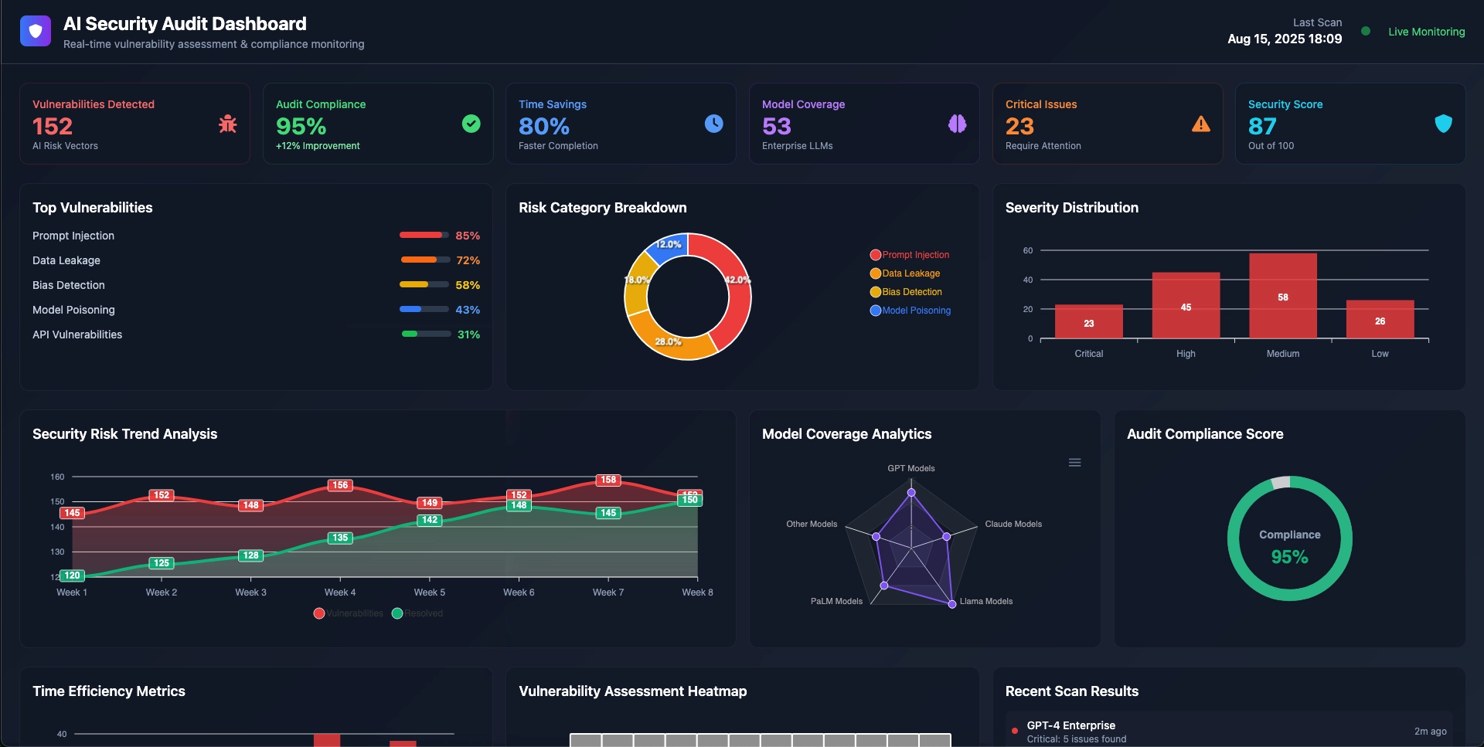Toggle the Live Monitoring indicator
Image resolution: width=1484 pixels, height=747 pixels.
click(1366, 32)
